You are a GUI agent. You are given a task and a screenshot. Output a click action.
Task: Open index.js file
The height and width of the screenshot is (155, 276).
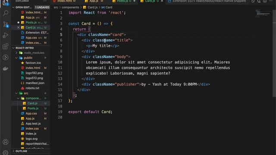point(31,133)
